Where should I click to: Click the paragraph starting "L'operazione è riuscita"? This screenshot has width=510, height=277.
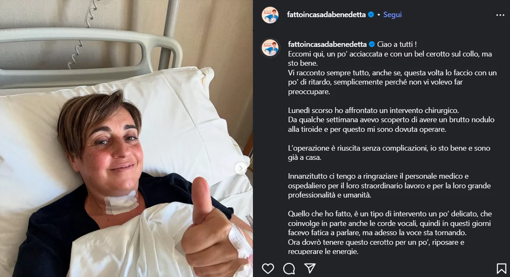coord(389,153)
